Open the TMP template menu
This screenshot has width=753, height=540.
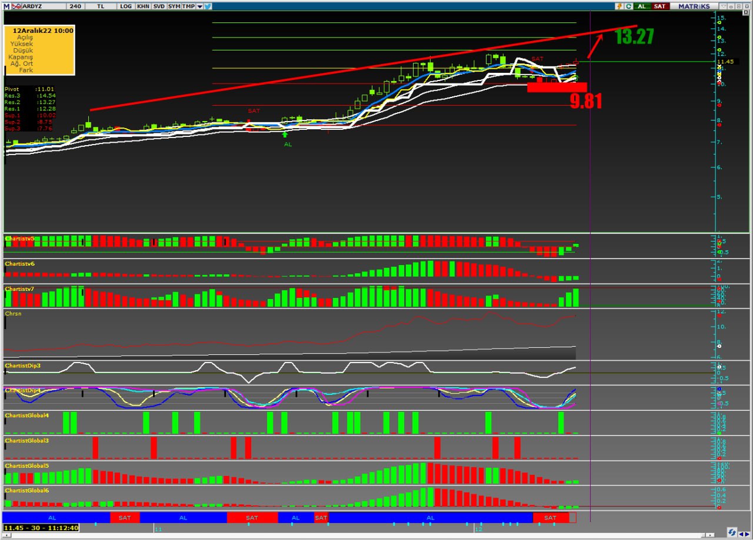point(188,6)
